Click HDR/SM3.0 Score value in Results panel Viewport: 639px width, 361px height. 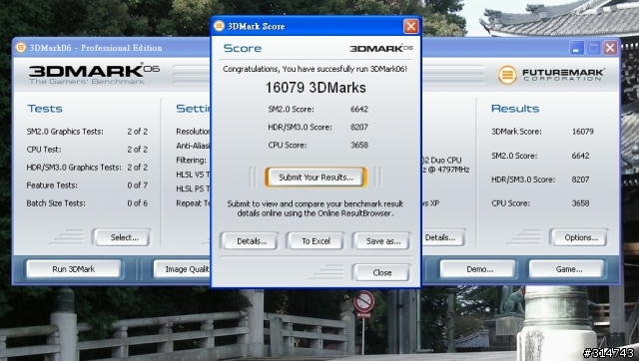tap(580, 180)
